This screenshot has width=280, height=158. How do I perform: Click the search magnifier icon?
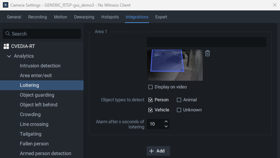click(x=8, y=34)
